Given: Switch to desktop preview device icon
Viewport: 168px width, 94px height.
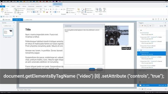Looking at the screenshot, I should [x=153, y=19].
